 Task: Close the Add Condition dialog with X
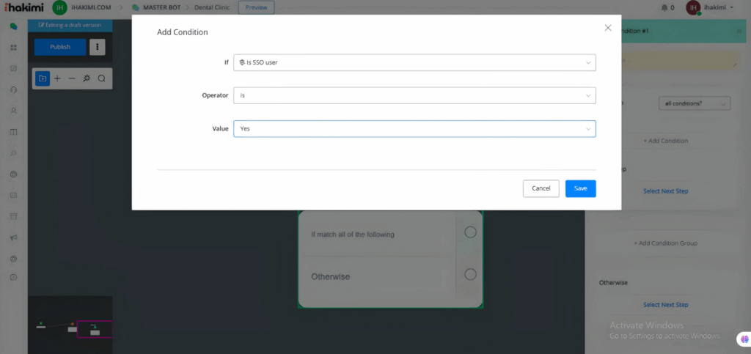point(607,28)
